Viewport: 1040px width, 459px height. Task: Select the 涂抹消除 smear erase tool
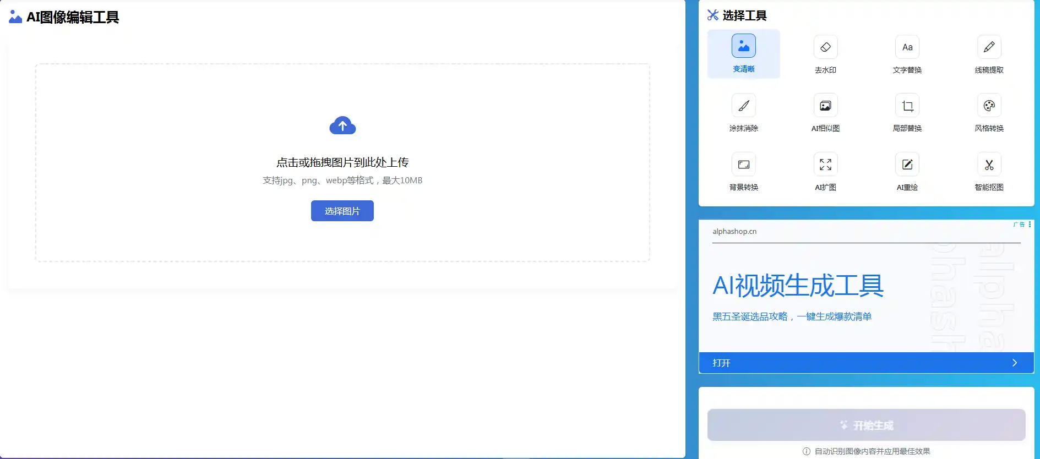pyautogui.click(x=743, y=112)
